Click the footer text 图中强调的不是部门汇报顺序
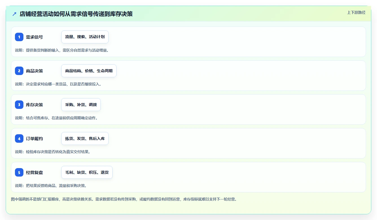This screenshot has width=377, height=220. (35, 199)
